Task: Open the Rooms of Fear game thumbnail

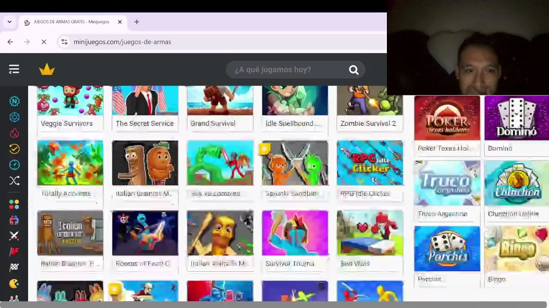Action: pyautogui.click(x=145, y=233)
